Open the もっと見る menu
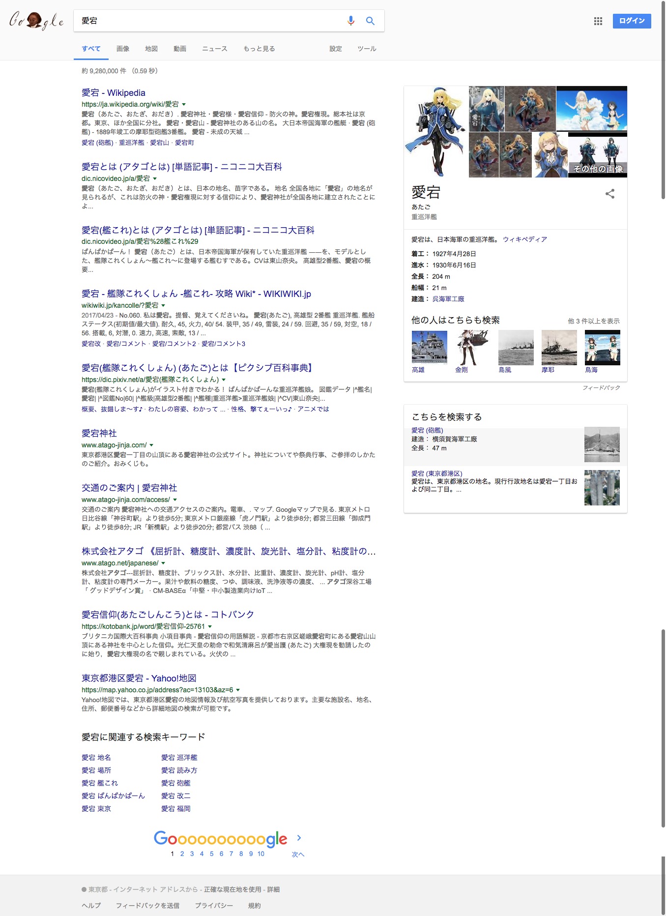The width and height of the screenshot is (666, 916). pos(259,49)
